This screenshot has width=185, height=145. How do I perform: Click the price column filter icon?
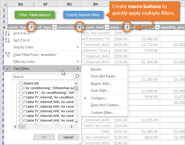pos(127,27)
